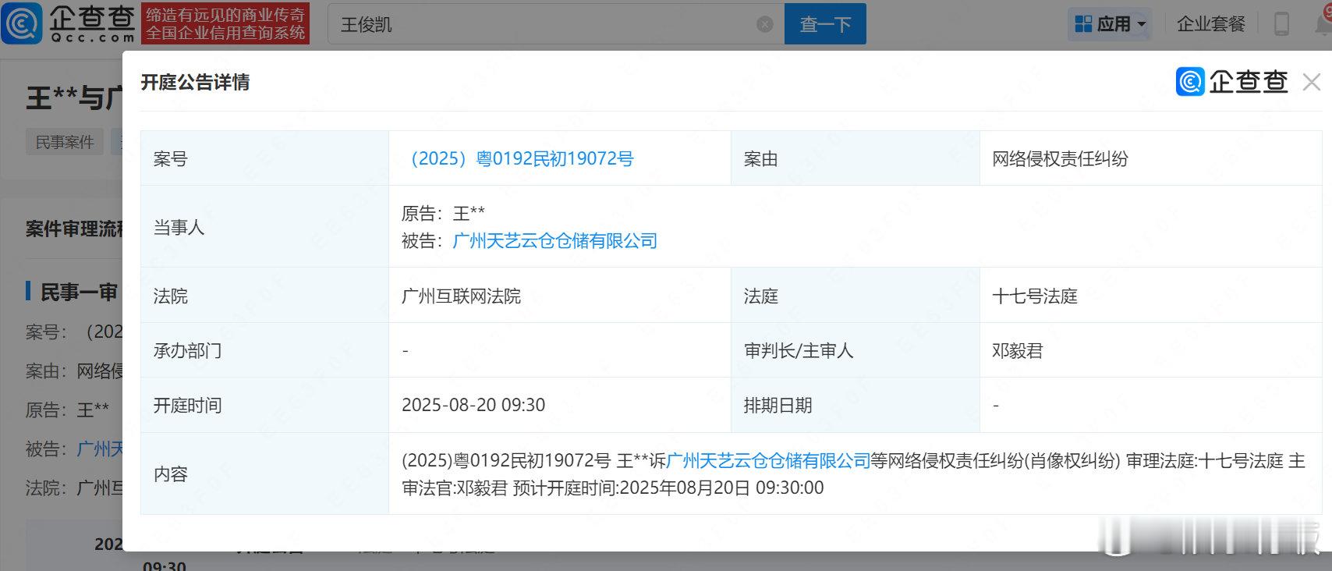Viewport: 1332px width, 571px height.
Task: Click the red slogan banner beside the logo
Action: tap(226, 23)
